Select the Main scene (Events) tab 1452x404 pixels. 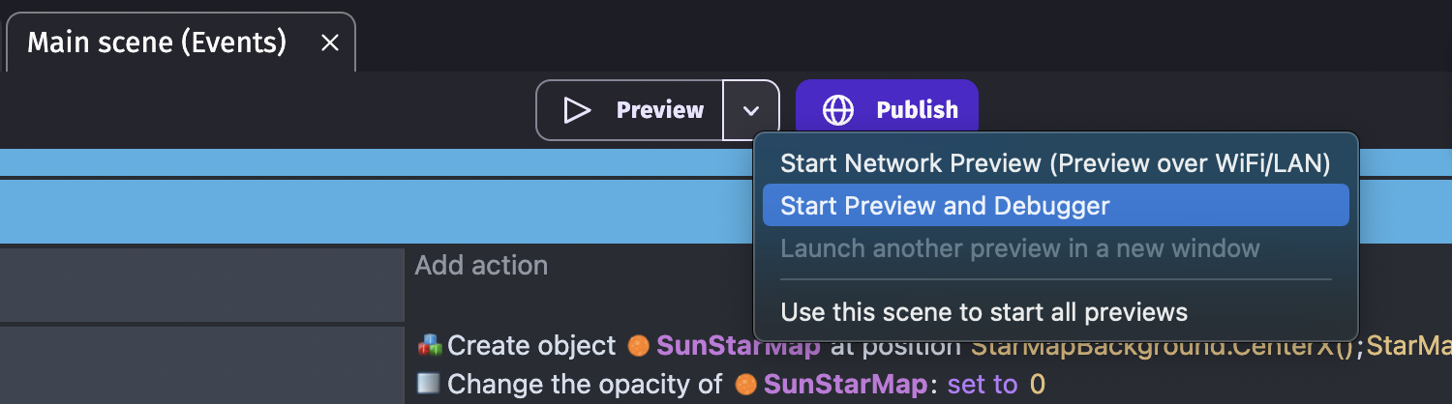tap(157, 43)
